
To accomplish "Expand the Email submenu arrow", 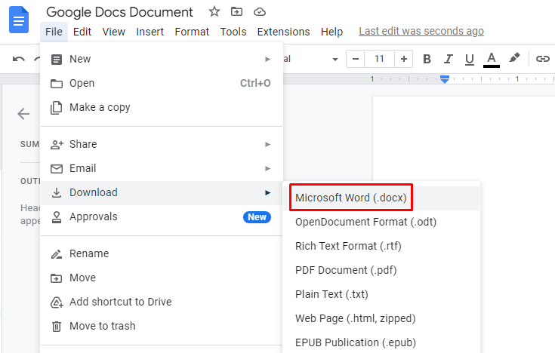I will [267, 168].
